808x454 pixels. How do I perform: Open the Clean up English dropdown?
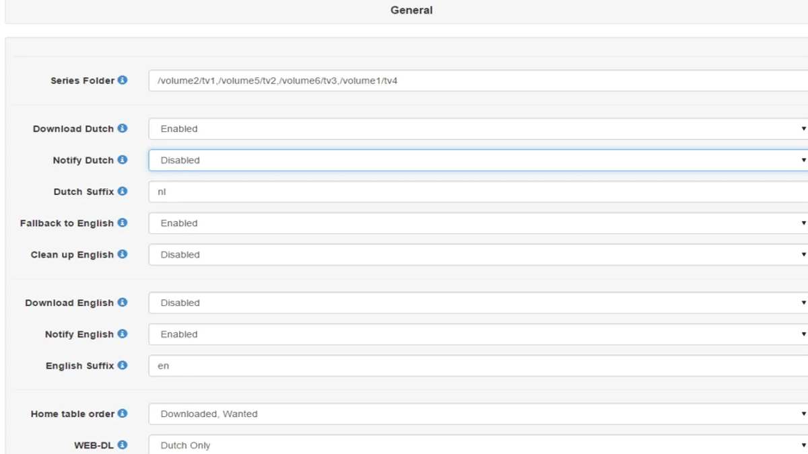[478, 255]
